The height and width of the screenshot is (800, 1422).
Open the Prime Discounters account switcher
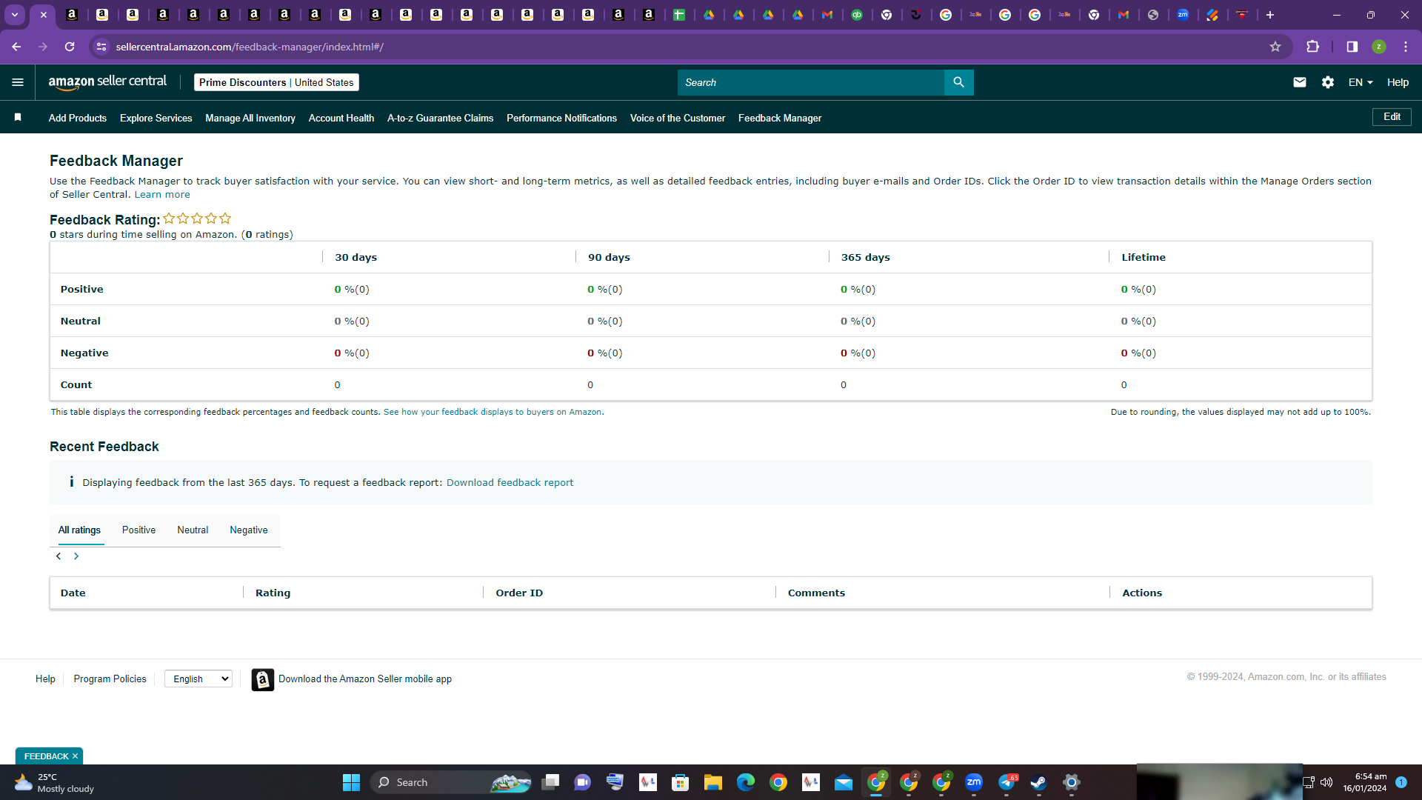coord(276,82)
